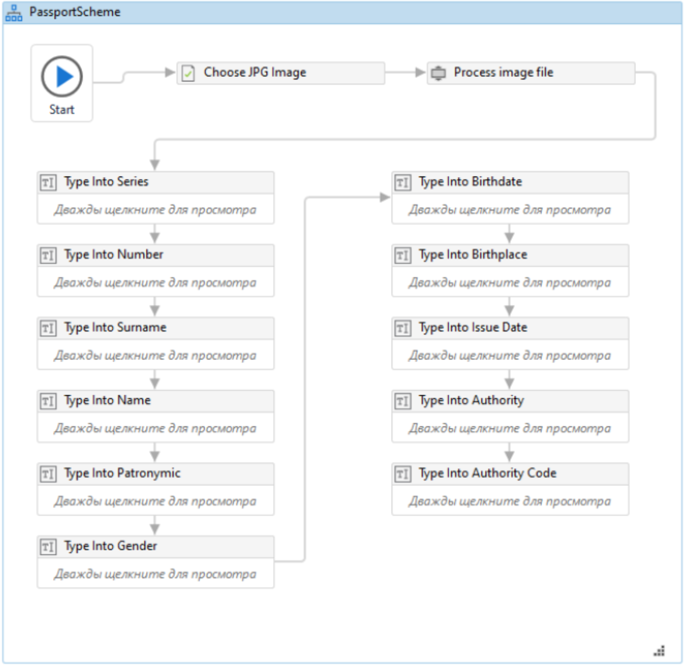Screen dimensions: 684x667
Task: Click the Type Into Gender icon
Action: pos(48,547)
